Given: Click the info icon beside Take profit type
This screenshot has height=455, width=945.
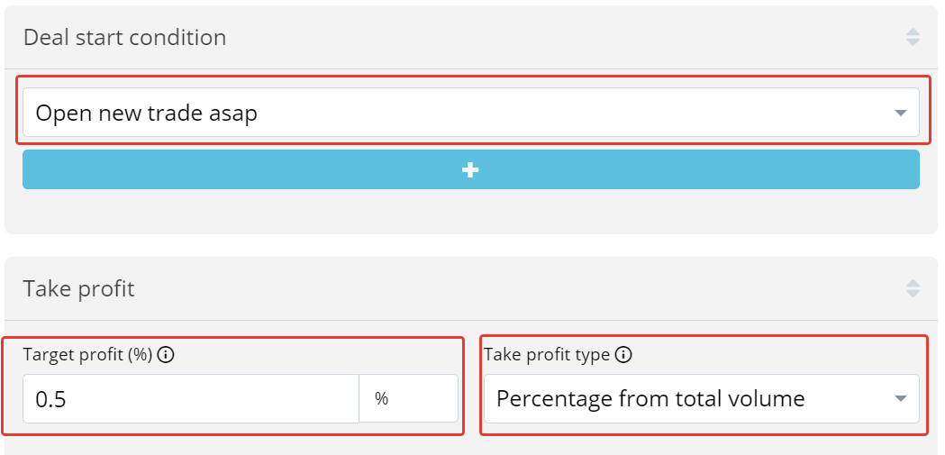Looking at the screenshot, I should coord(623,355).
